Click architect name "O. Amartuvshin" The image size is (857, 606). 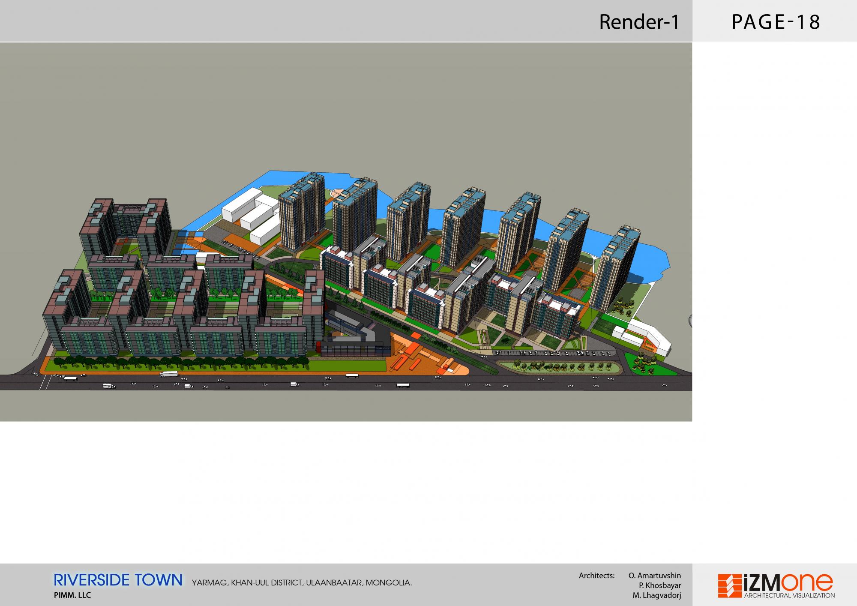pos(654,576)
